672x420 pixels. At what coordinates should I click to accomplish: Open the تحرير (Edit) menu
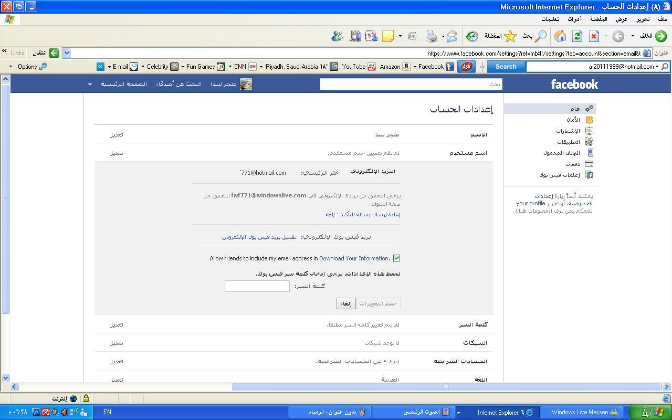click(643, 19)
